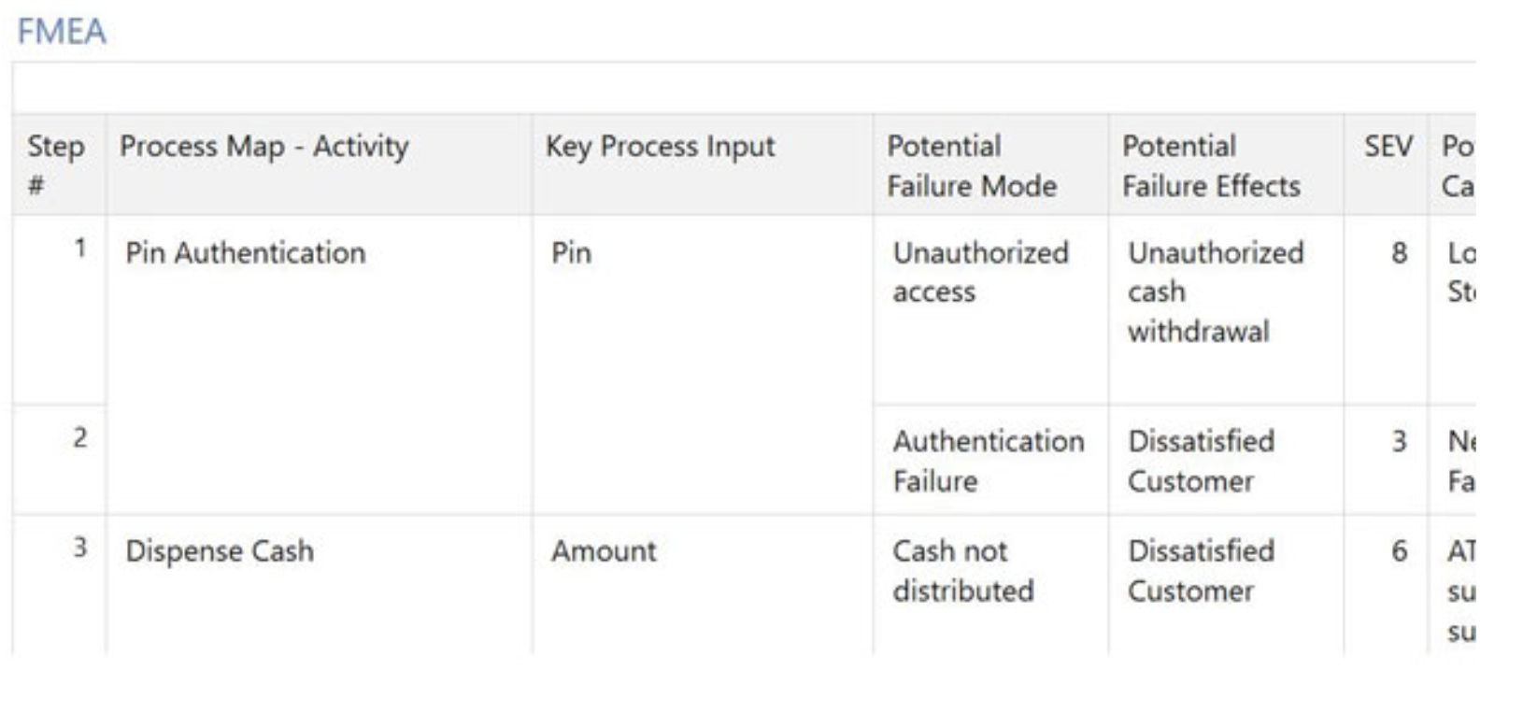The image size is (1523, 727).
Task: Select the SEV column header
Action: pos(1388,147)
